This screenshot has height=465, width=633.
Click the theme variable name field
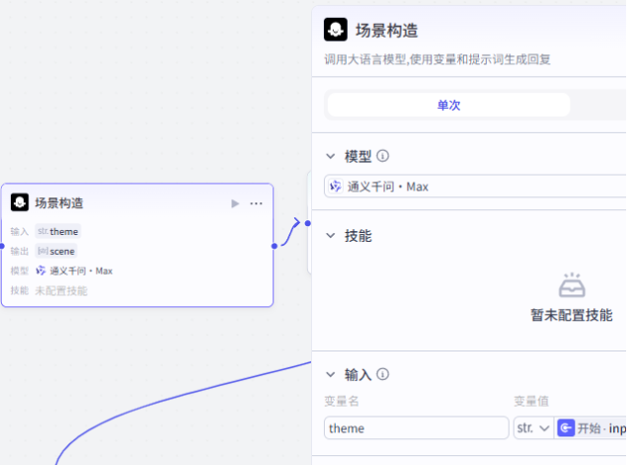tap(416, 427)
